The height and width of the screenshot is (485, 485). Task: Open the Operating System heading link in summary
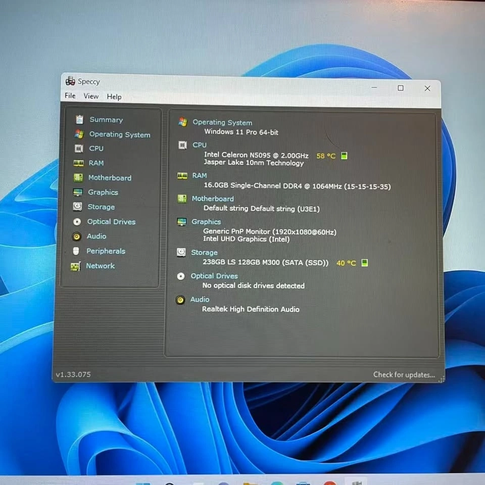pos(222,122)
